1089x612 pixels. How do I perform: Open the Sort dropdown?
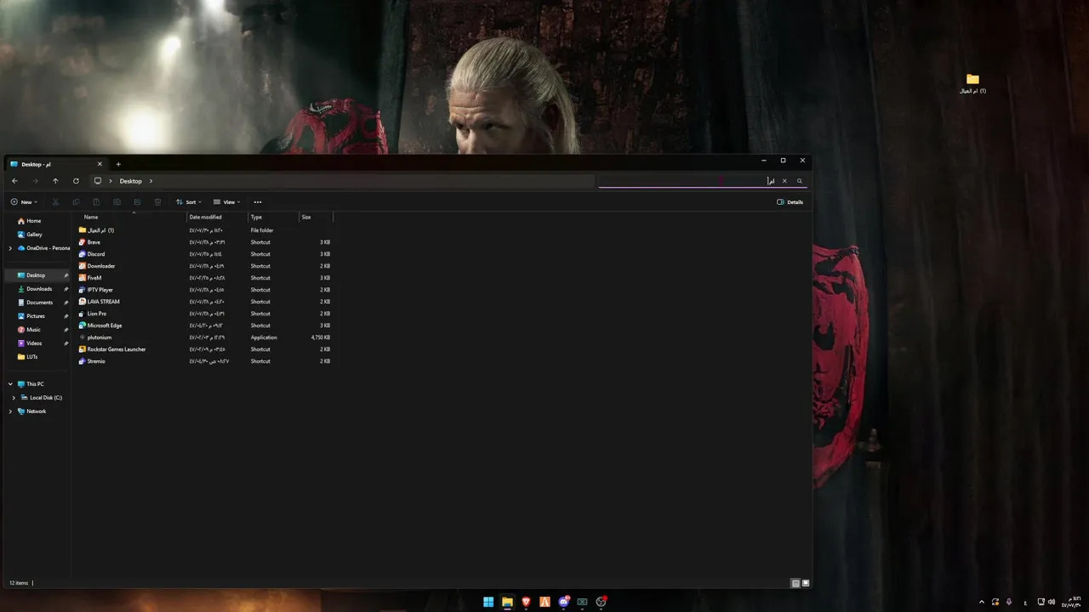tap(188, 202)
